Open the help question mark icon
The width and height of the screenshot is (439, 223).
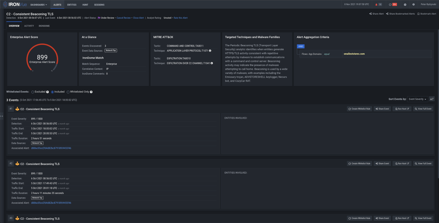(x=413, y=5)
